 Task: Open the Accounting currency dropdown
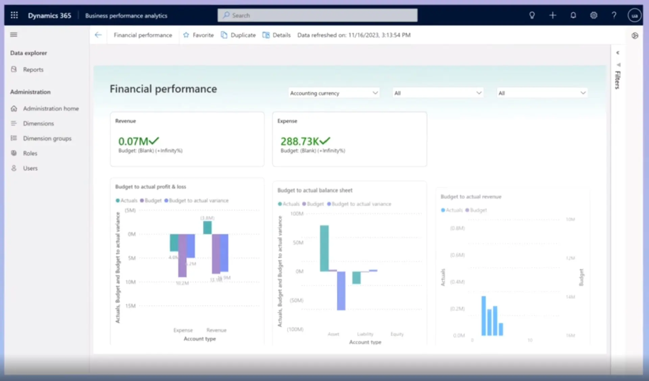coord(333,93)
